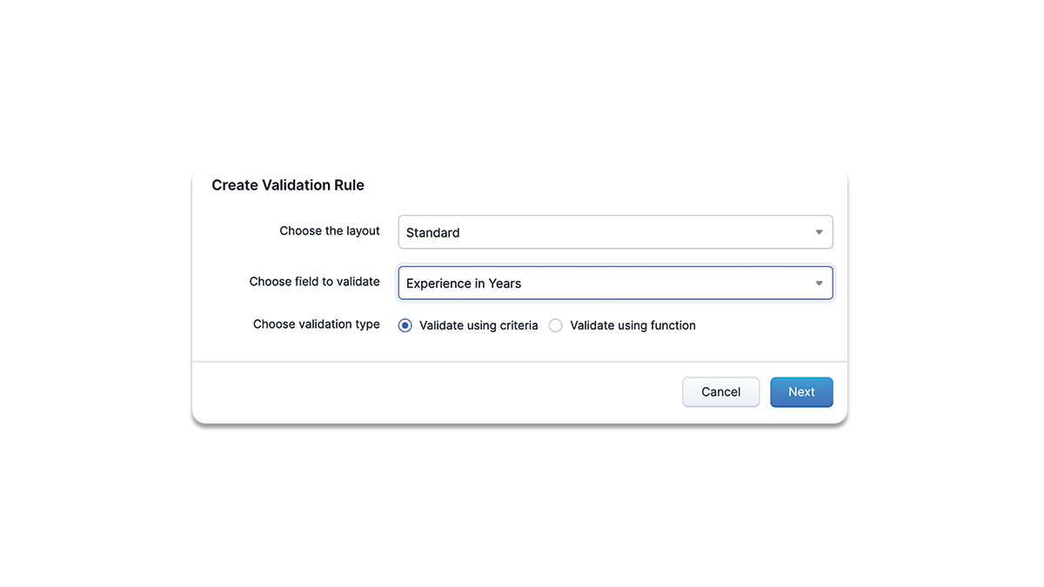The image size is (1044, 587).
Task: Click the 'Choose validation type' label
Action: point(316,324)
